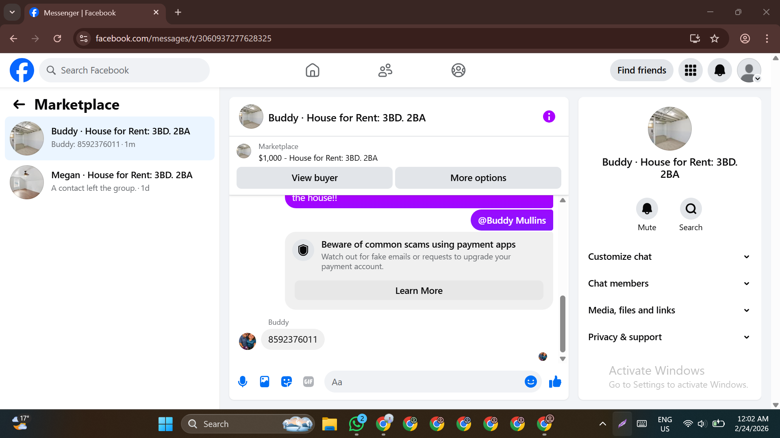The image size is (780, 438).
Task: Open the Chrome profile icon
Action: coord(745,39)
